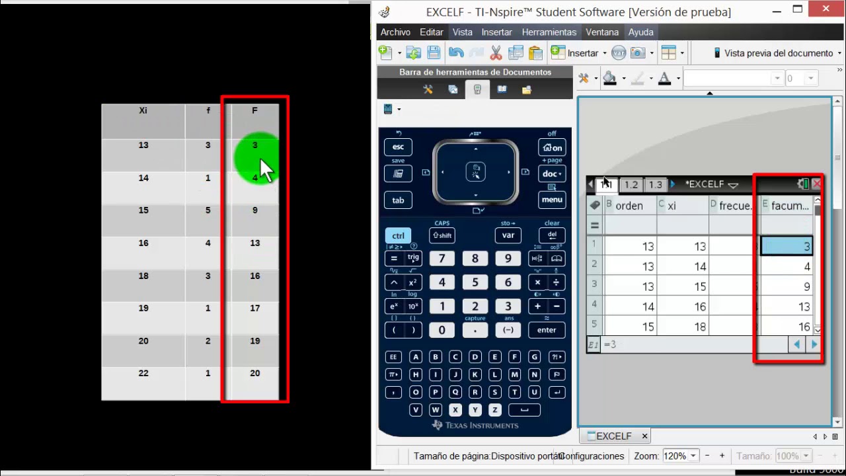Viewport: 846px width, 476px height.
Task: Select the xi column header cell
Action: click(x=683, y=206)
